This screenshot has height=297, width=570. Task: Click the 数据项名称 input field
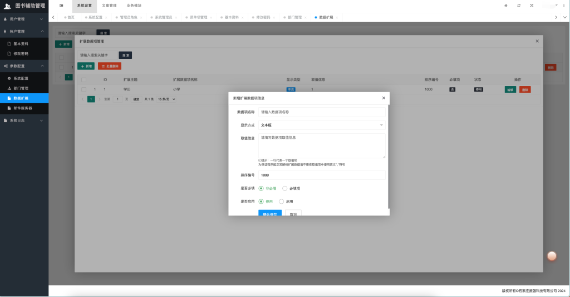pos(322,112)
